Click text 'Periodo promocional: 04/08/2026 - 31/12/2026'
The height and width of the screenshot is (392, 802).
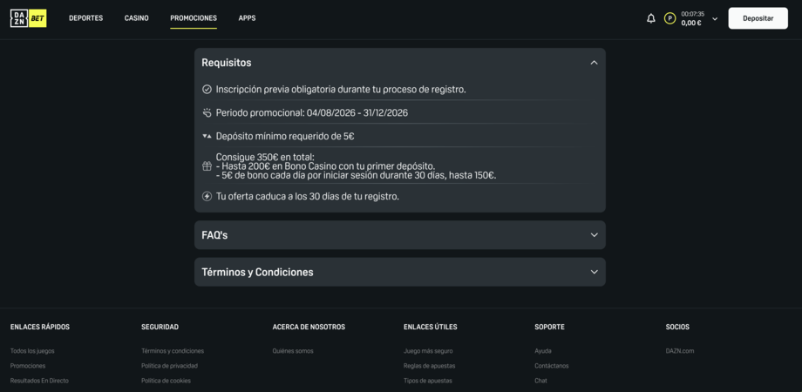[312, 113]
